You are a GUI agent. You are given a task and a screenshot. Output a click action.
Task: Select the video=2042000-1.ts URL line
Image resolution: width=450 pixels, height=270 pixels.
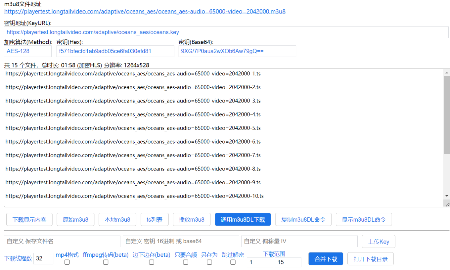pyautogui.click(x=133, y=73)
